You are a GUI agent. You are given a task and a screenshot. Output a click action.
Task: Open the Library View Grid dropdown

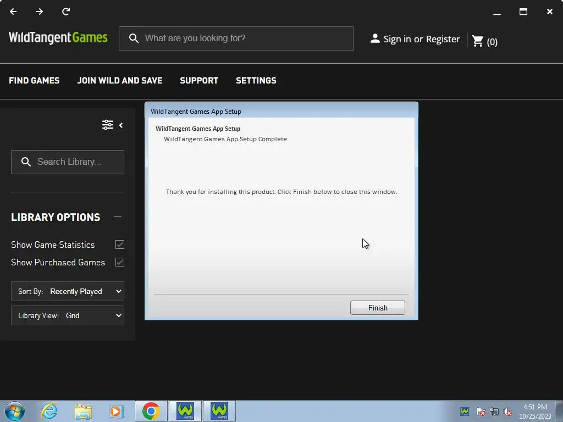pos(68,315)
